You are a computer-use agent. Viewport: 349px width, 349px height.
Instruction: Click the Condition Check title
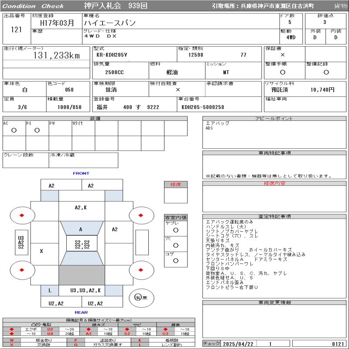tap(33, 6)
